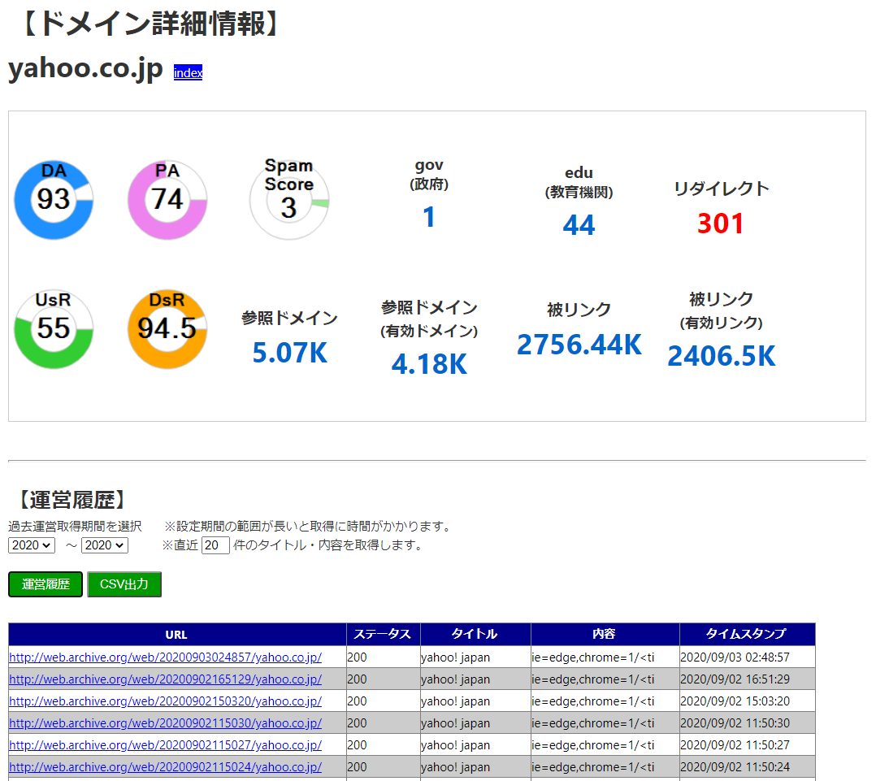Select the リダイレクト label
Viewport: 876px width, 781px height.
click(722, 189)
